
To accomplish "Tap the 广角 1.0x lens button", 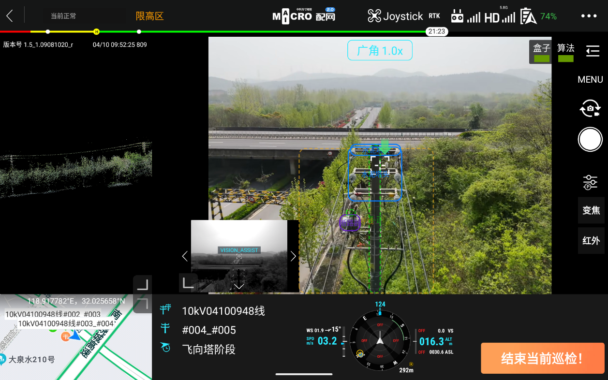I will point(380,51).
